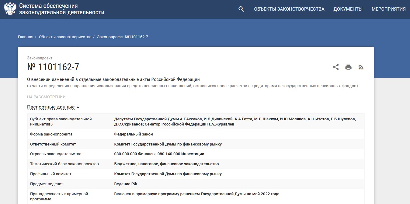Click the НА РАССМОТРЕНИИ status label
The image size is (410, 204).
click(46, 97)
